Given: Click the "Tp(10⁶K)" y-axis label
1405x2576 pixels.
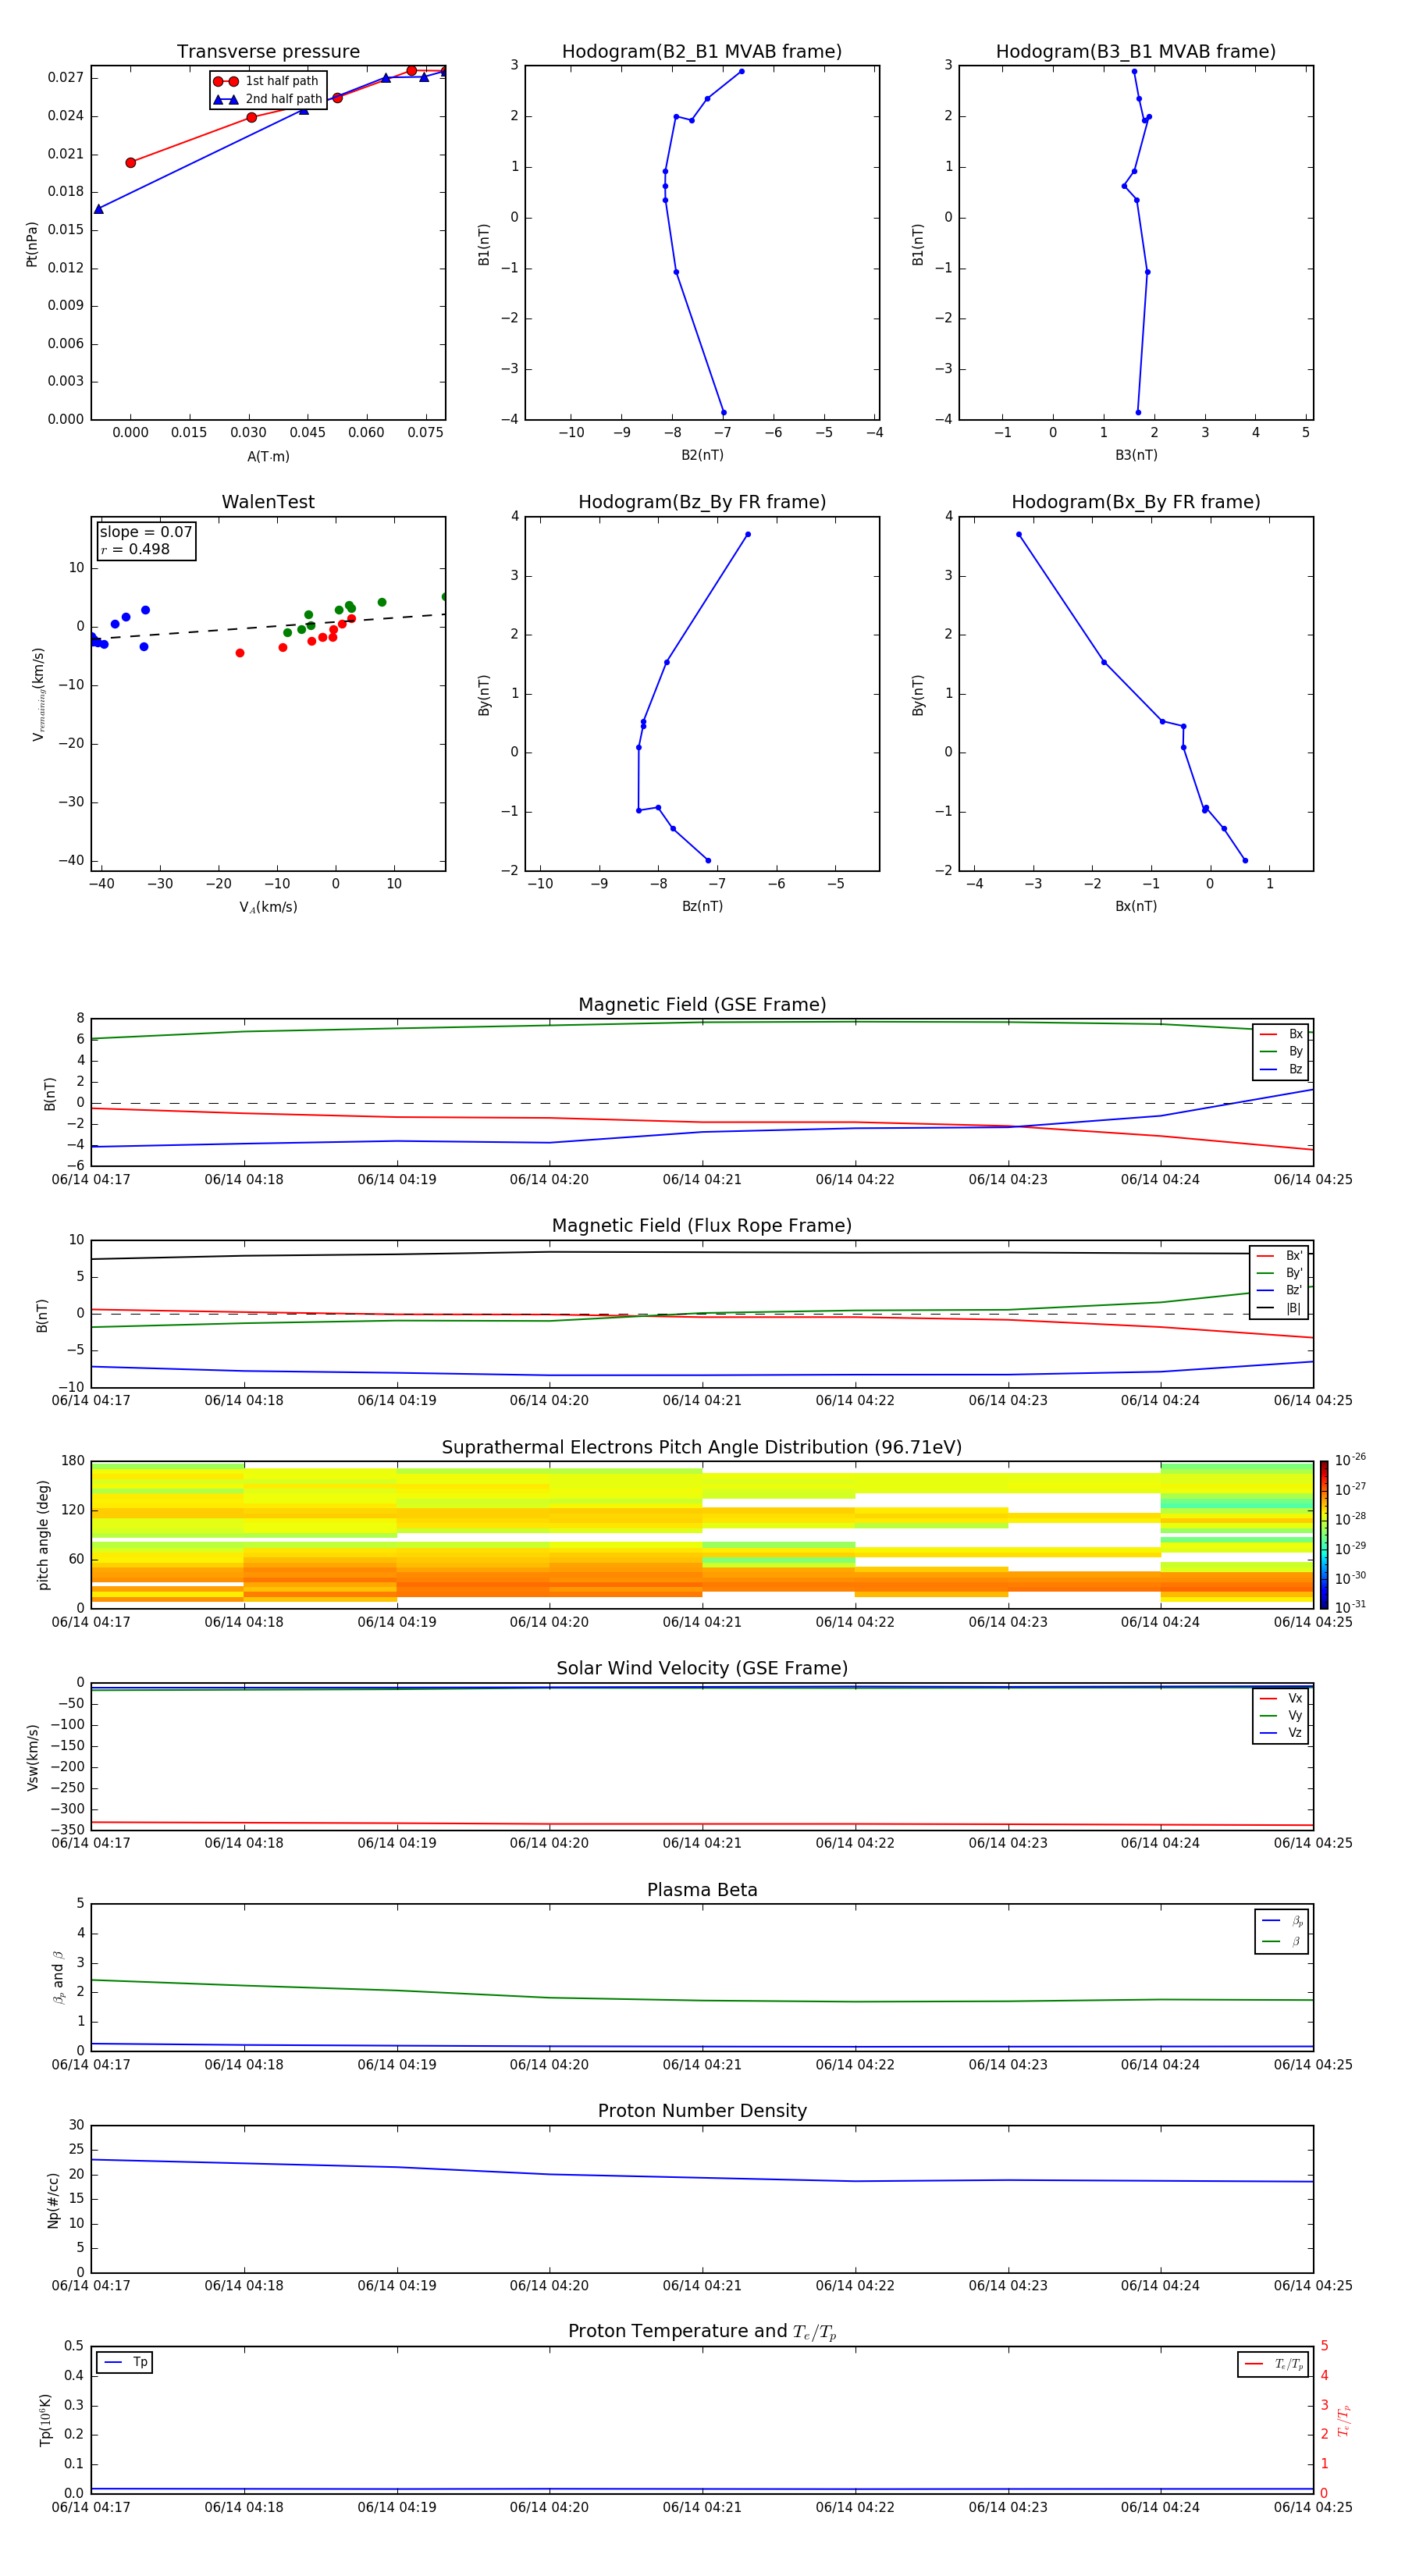Looking at the screenshot, I should tap(45, 2420).
